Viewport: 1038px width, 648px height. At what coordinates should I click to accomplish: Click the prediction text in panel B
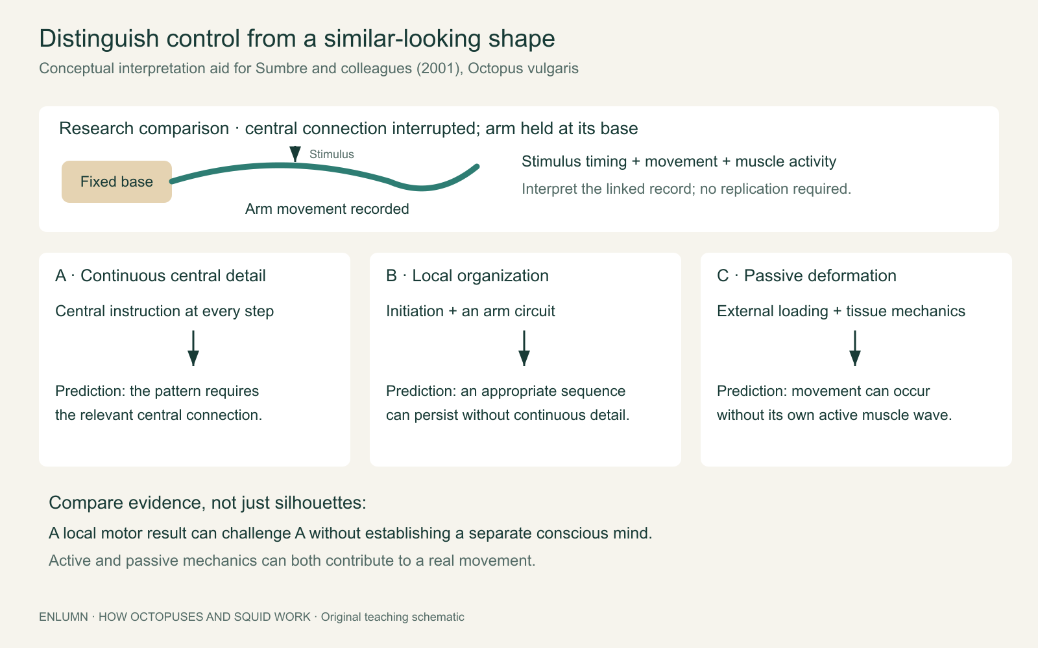coord(508,403)
